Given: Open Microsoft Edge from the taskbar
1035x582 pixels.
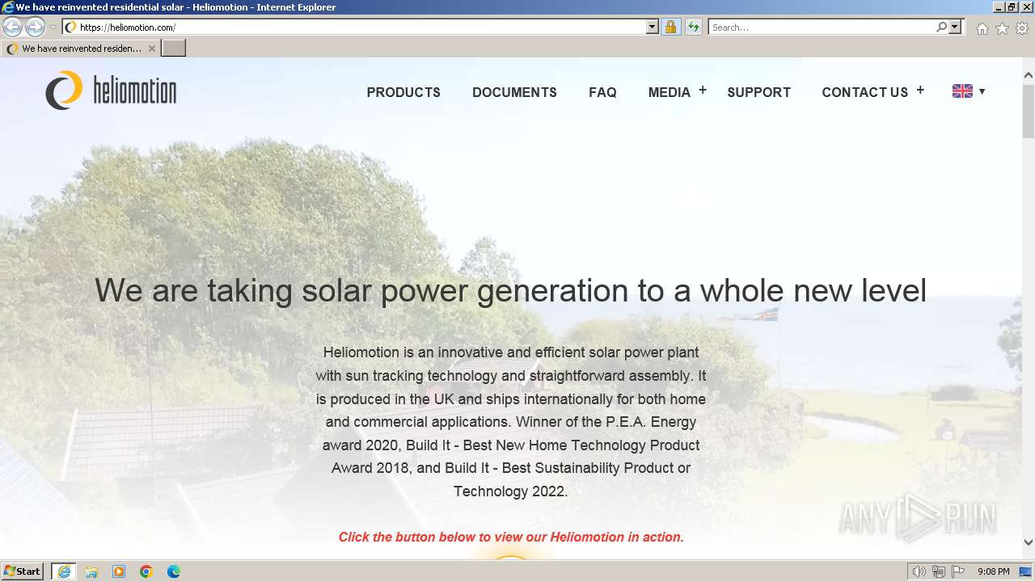Looking at the screenshot, I should 174,571.
